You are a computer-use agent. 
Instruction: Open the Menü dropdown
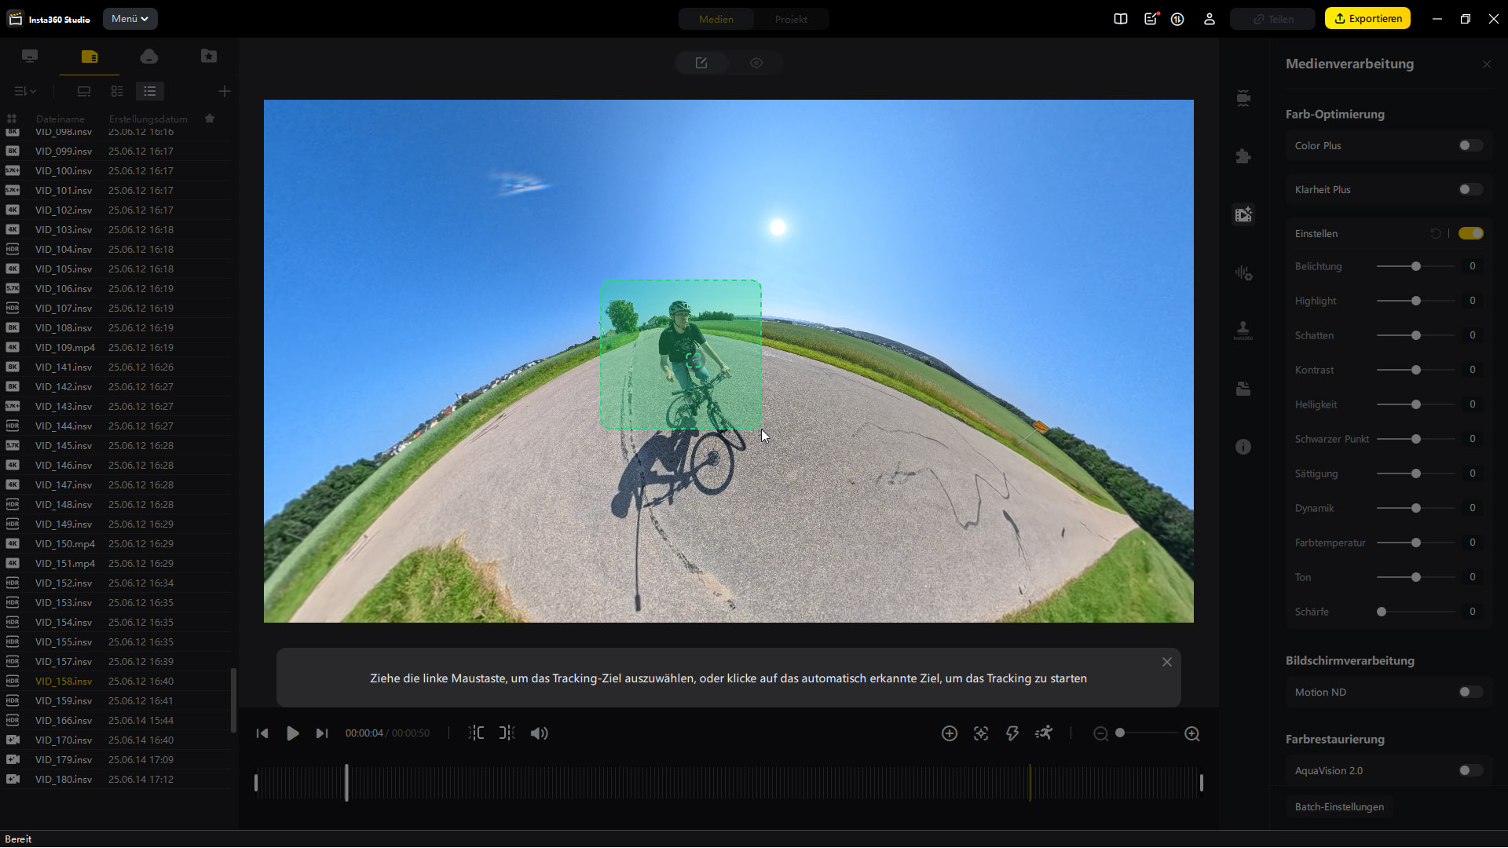coord(130,19)
